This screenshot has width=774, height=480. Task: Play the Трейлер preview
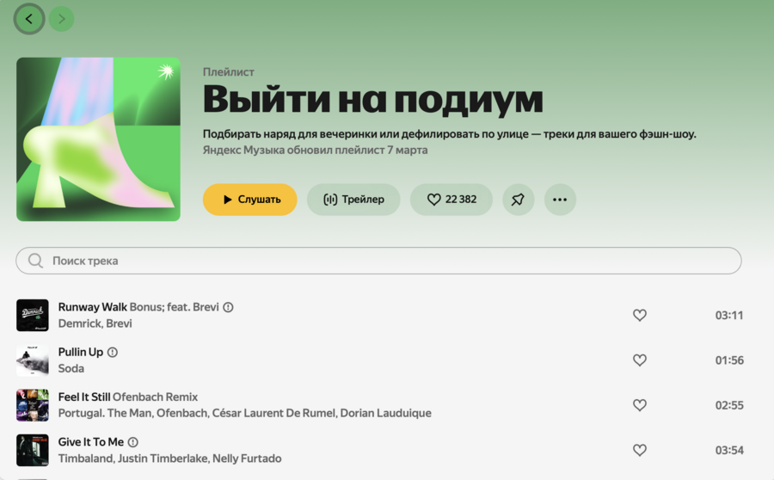353,200
